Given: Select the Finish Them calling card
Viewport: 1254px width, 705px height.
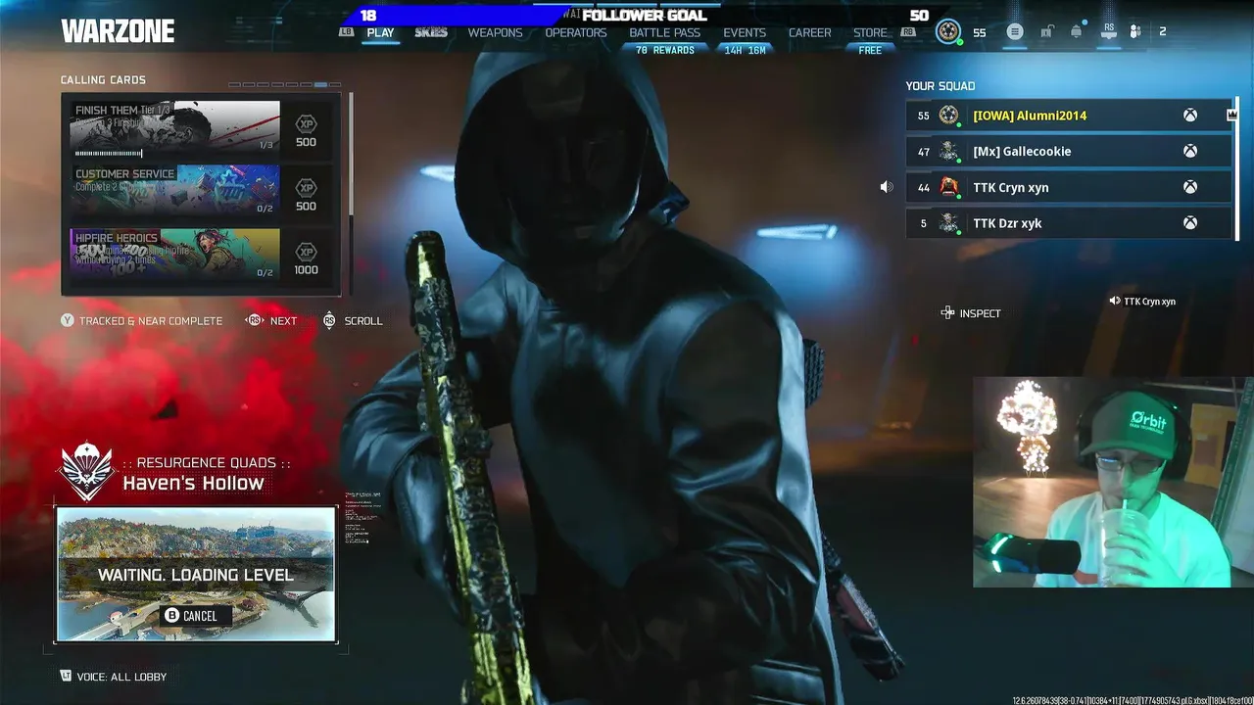Looking at the screenshot, I should click(174, 128).
